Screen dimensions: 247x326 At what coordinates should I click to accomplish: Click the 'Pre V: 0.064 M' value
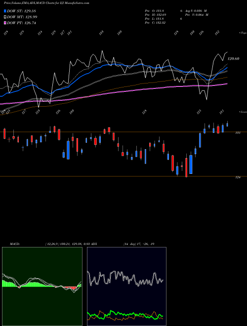pyautogui.click(x=197, y=15)
